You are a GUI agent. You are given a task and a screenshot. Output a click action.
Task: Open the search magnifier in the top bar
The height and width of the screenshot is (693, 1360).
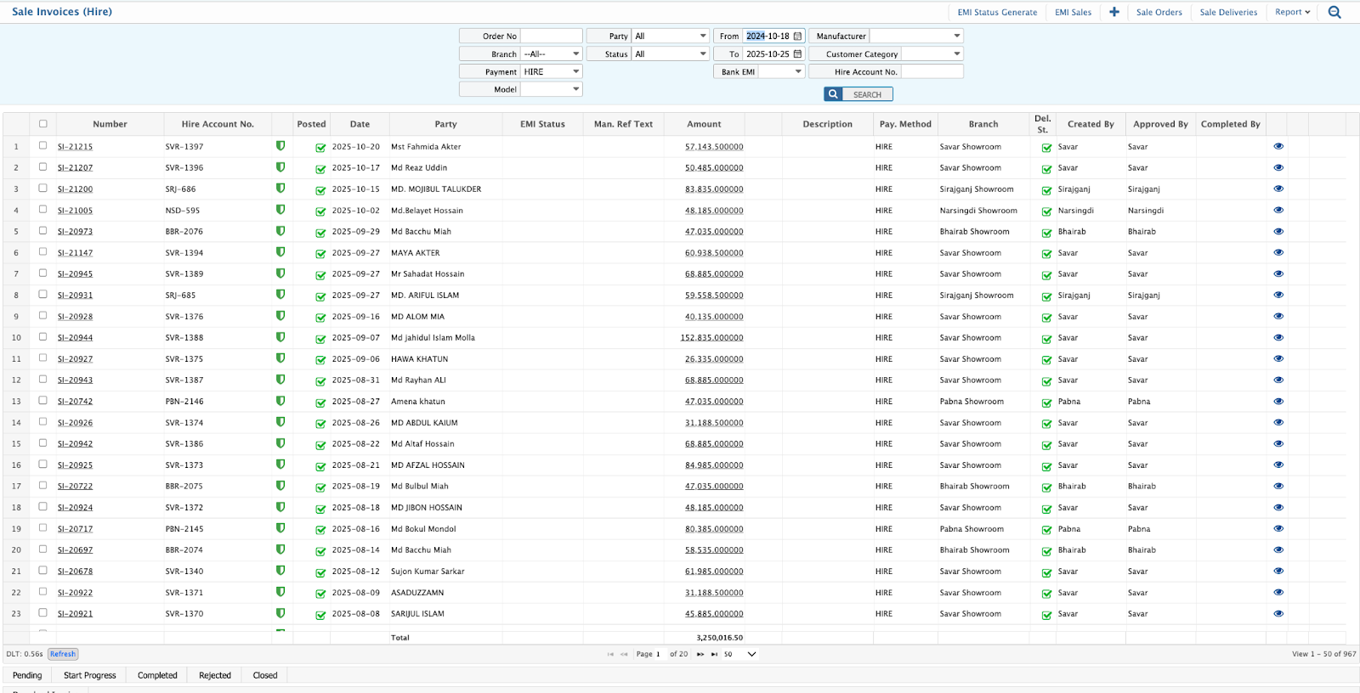[x=1334, y=12]
